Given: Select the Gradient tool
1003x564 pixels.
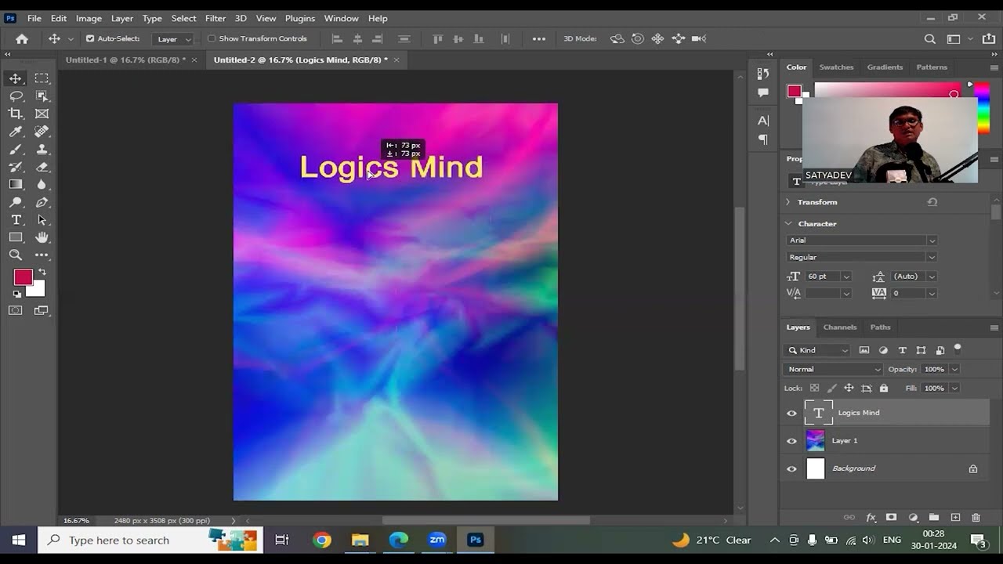Looking at the screenshot, I should [x=16, y=184].
